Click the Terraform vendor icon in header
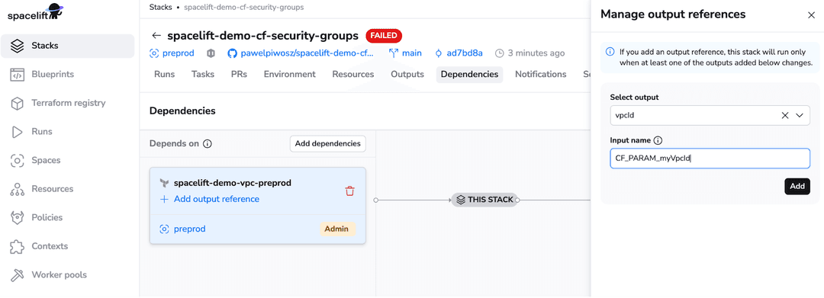The height and width of the screenshot is (298, 824). point(211,53)
